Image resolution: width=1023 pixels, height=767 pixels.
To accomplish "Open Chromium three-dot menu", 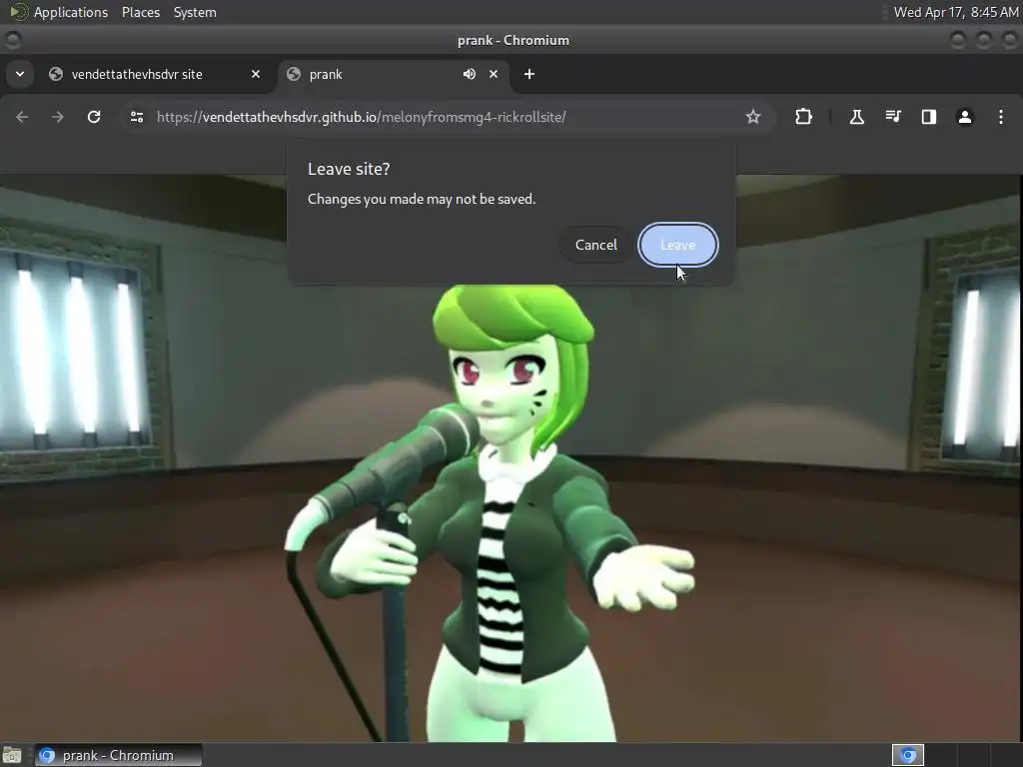I will (1001, 117).
